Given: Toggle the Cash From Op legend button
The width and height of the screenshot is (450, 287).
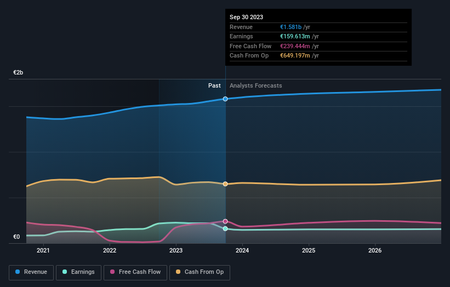Looking at the screenshot, I should coord(200,272).
